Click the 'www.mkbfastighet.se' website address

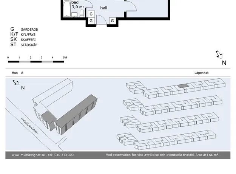[28, 155]
